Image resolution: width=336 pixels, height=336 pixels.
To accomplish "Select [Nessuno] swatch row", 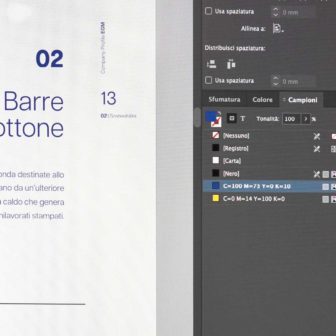I will [269, 136].
